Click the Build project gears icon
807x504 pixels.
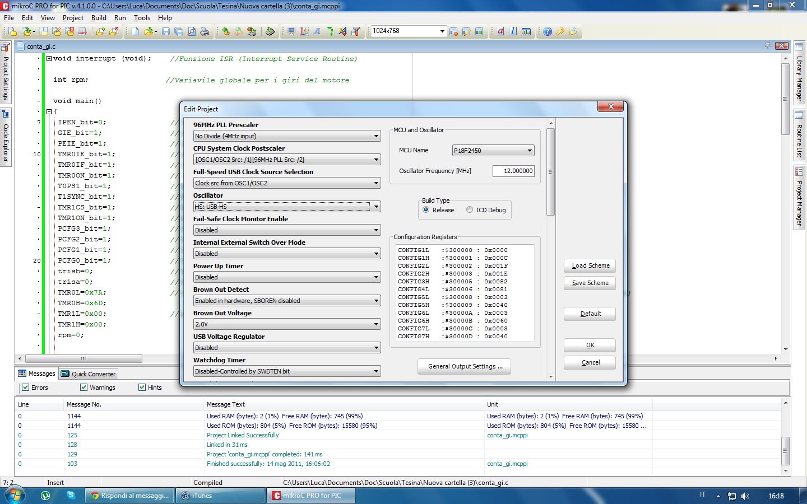[x=225, y=31]
